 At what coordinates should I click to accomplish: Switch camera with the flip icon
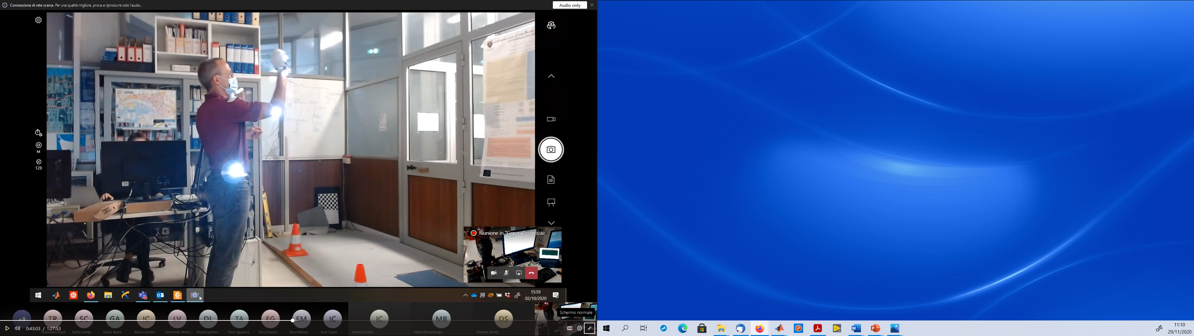[551, 25]
